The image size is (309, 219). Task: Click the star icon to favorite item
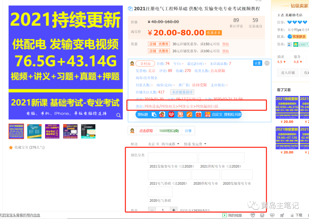[11, 148]
